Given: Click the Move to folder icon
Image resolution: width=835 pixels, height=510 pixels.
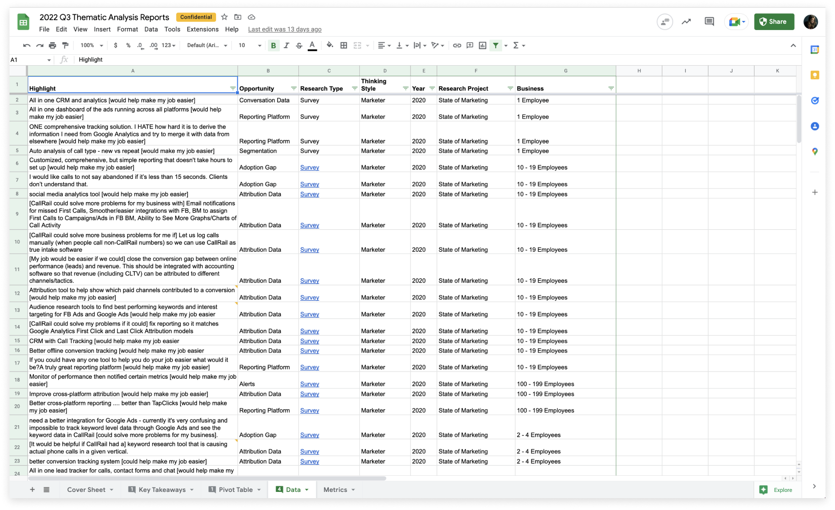Looking at the screenshot, I should (238, 17).
